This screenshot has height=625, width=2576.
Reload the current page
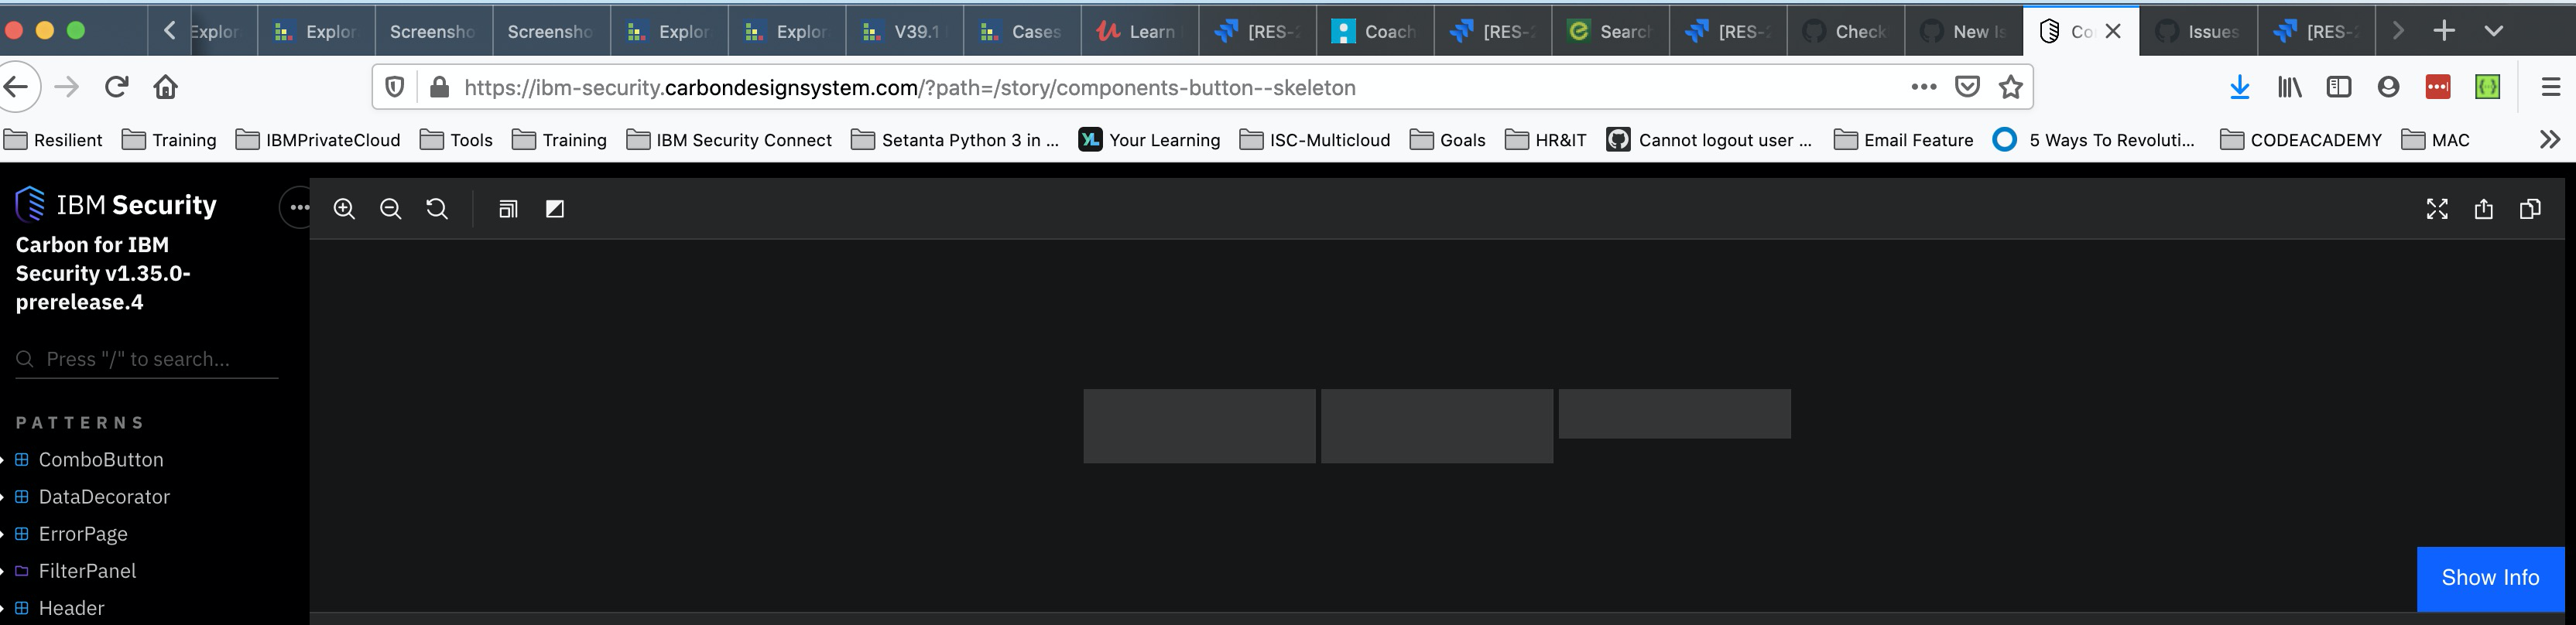(117, 87)
